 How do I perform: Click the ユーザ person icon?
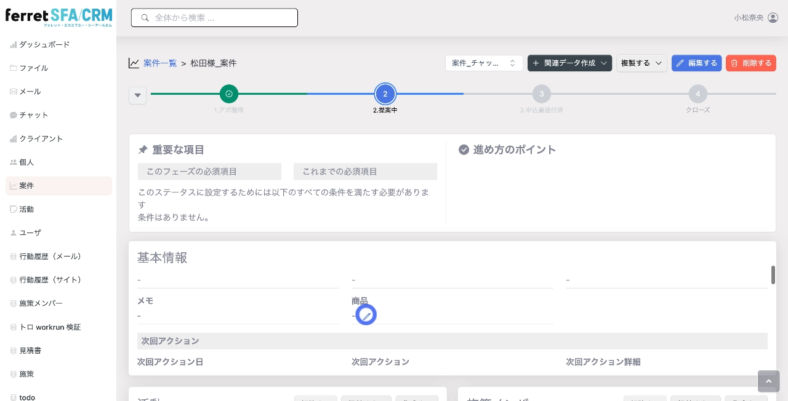tap(14, 233)
